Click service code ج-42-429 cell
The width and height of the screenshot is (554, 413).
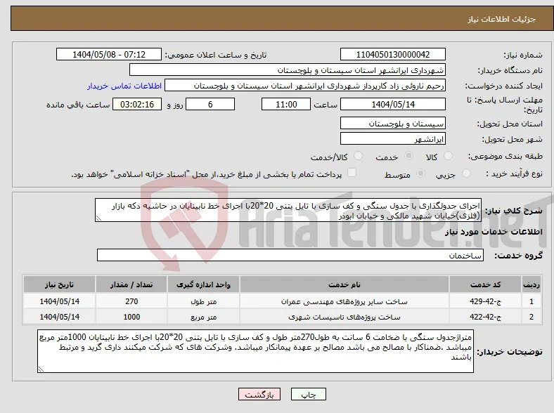pyautogui.click(x=485, y=301)
